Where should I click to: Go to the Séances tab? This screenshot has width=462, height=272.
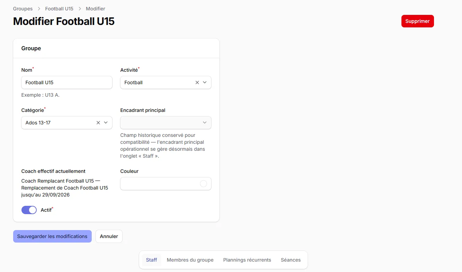click(291, 260)
